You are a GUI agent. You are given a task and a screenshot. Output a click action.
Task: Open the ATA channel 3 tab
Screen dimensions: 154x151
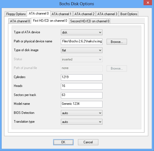coord(107,14)
